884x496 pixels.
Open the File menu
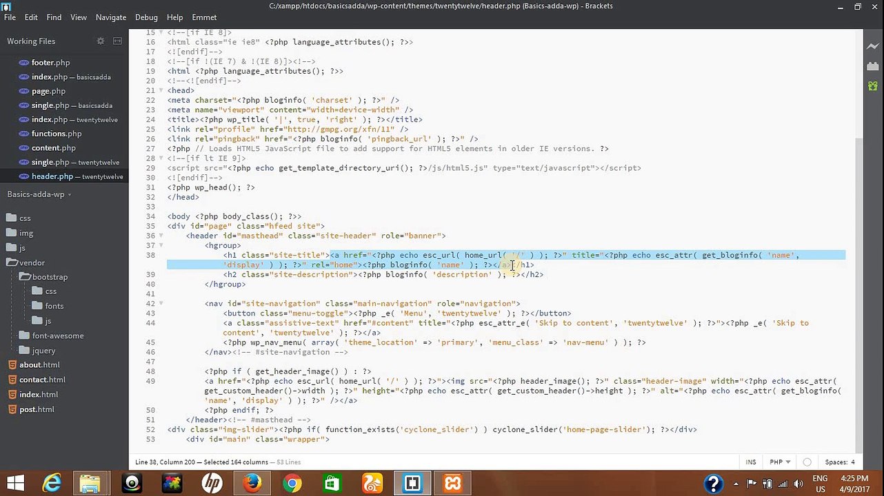click(x=10, y=17)
